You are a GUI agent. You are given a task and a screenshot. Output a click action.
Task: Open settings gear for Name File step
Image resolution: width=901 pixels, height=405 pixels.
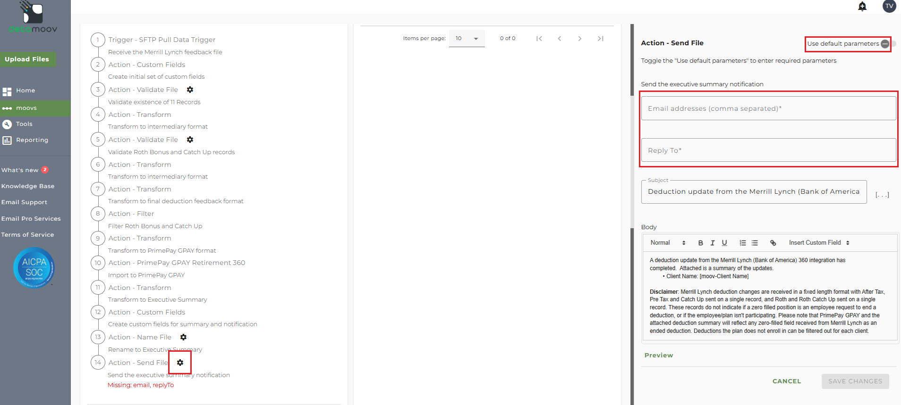pos(183,337)
